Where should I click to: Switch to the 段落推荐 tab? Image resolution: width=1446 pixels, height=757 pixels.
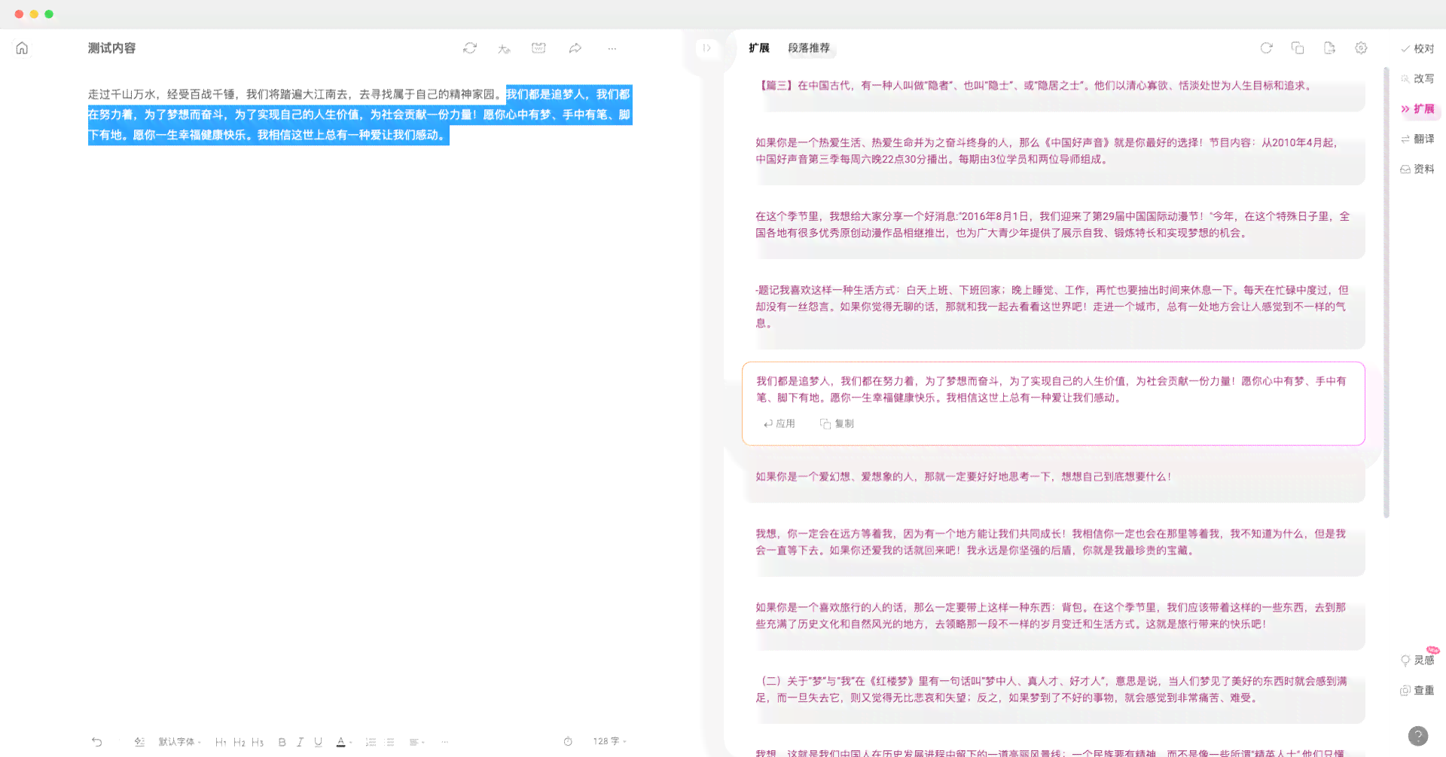809,48
